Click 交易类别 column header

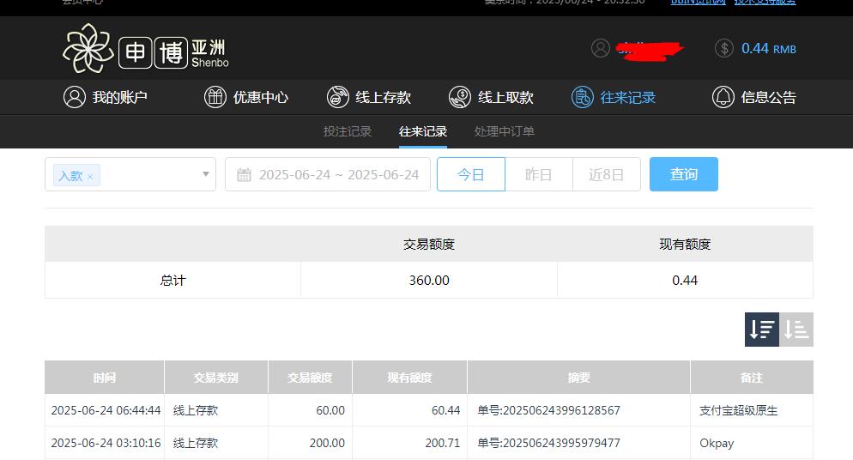pyautogui.click(x=216, y=378)
